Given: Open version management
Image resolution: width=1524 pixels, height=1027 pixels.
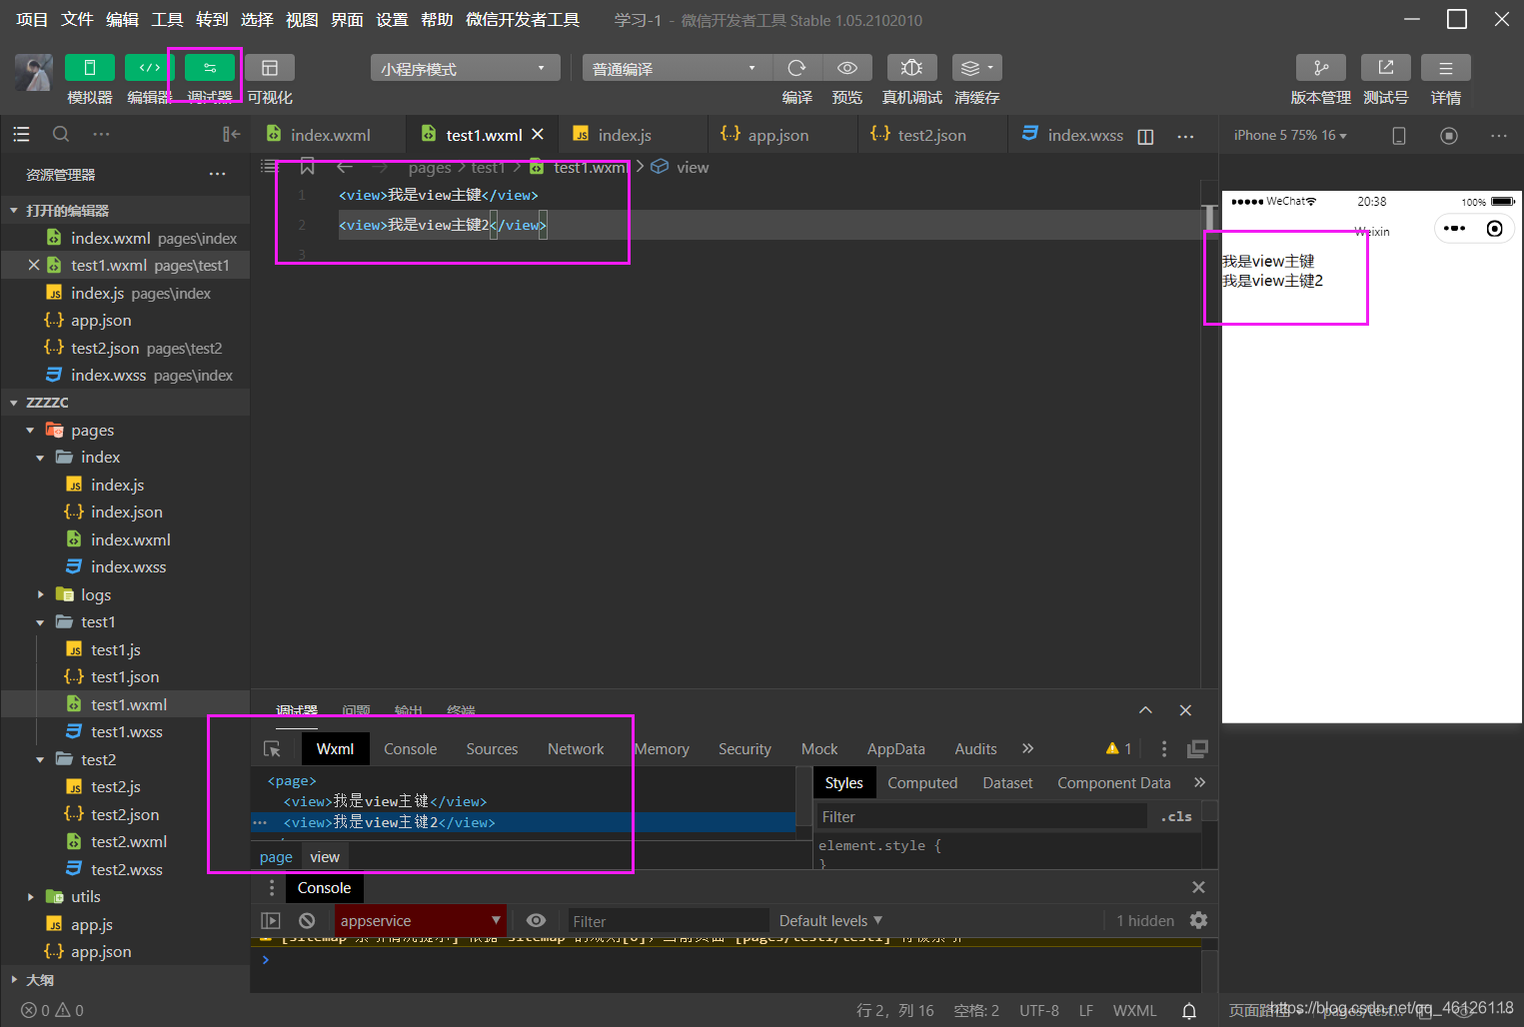Looking at the screenshot, I should coord(1320,68).
